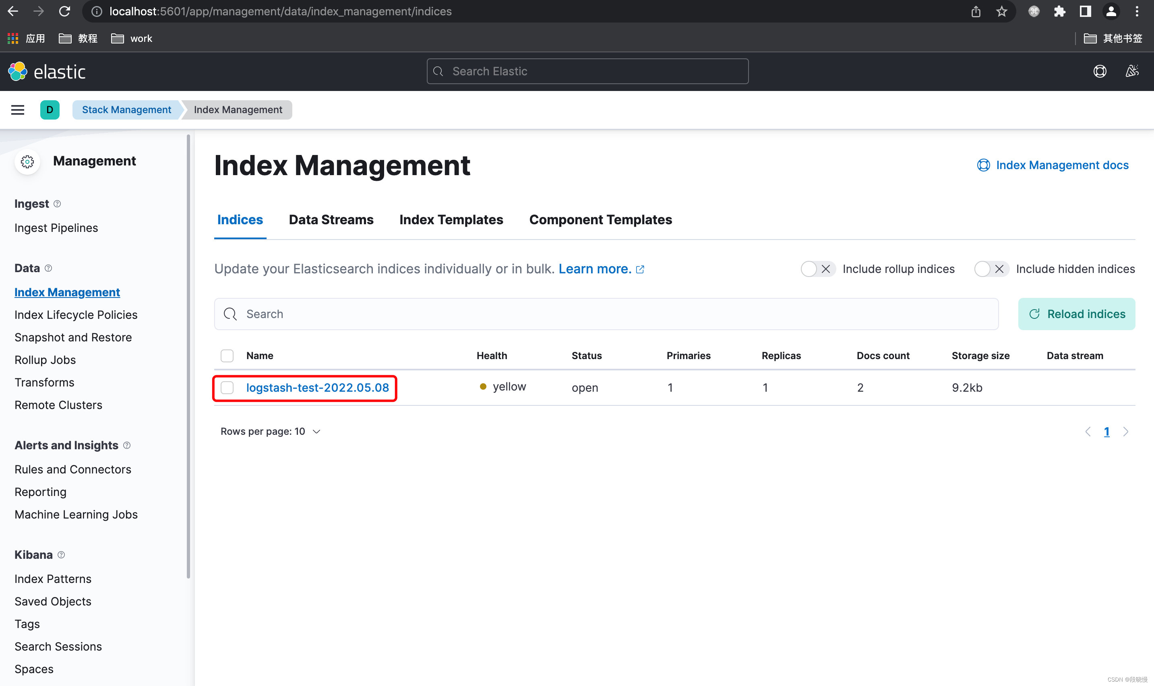Open Index Management docs link

click(1053, 165)
